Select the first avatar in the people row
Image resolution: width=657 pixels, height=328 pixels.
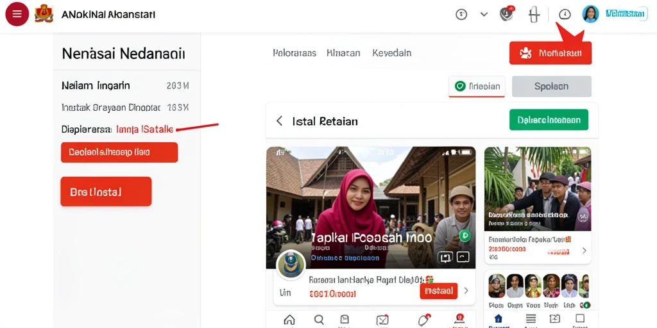click(497, 286)
